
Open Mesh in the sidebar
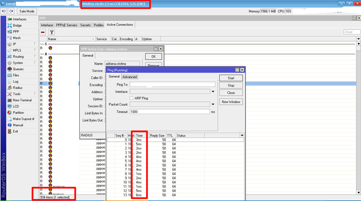click(17, 38)
